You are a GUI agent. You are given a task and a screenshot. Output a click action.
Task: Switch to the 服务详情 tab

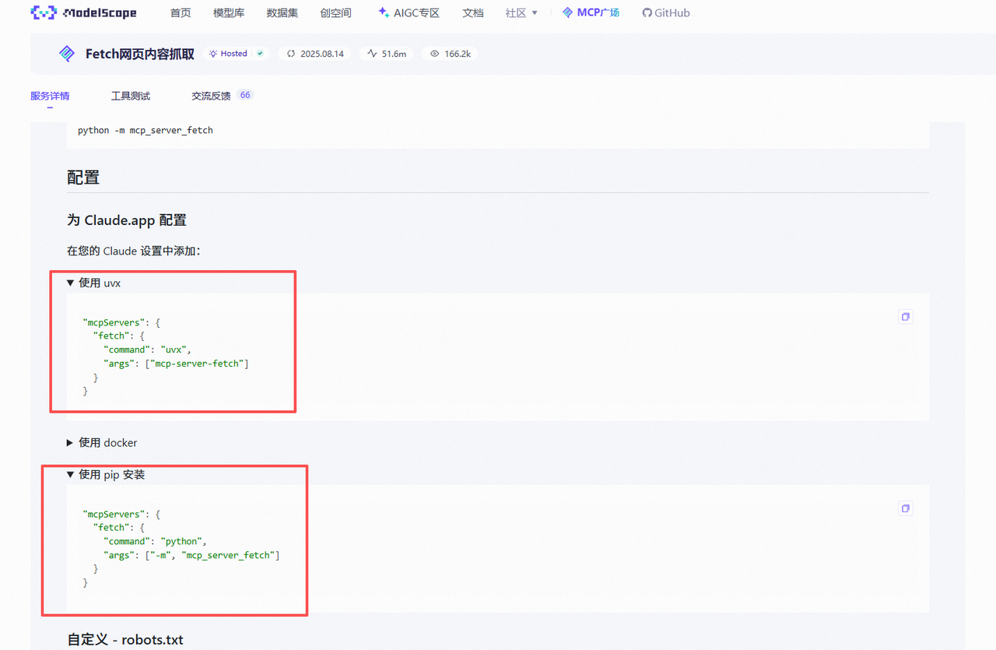point(50,96)
